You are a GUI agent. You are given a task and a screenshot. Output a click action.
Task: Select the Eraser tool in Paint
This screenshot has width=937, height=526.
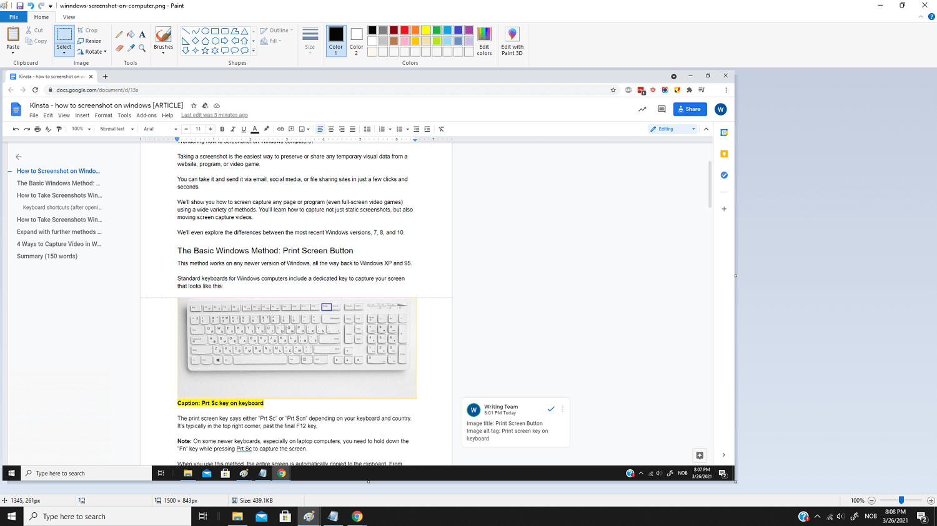click(x=119, y=47)
